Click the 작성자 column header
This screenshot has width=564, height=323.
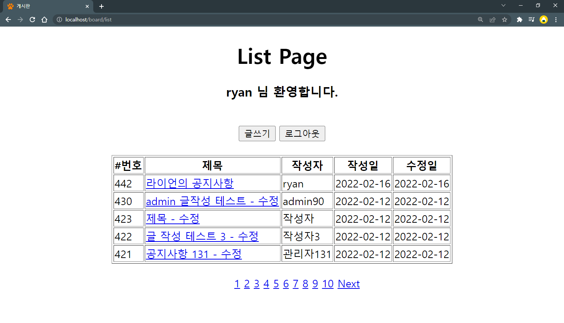307,165
